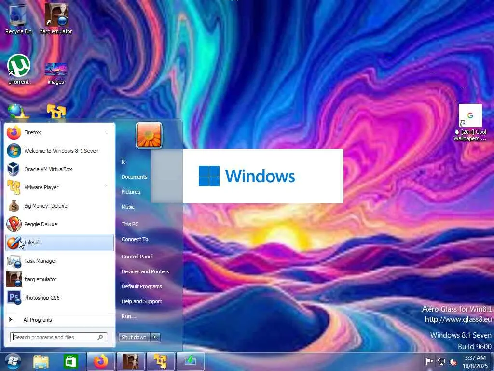The image size is (494, 371).
Task: Open Big Money! Deluxe game
Action: point(59,206)
